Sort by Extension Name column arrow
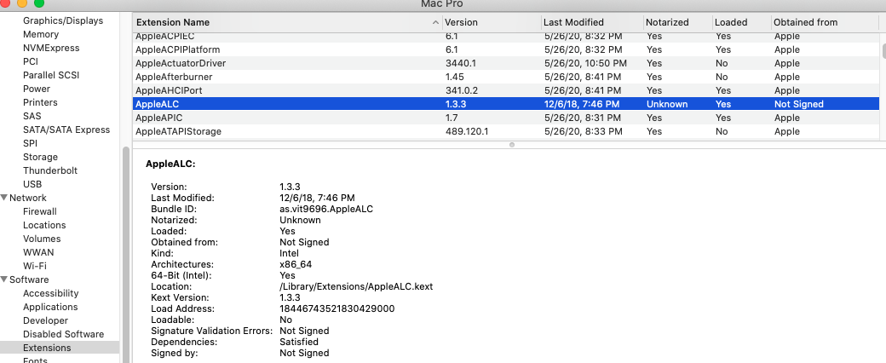This screenshot has width=886, height=363. tap(435, 23)
